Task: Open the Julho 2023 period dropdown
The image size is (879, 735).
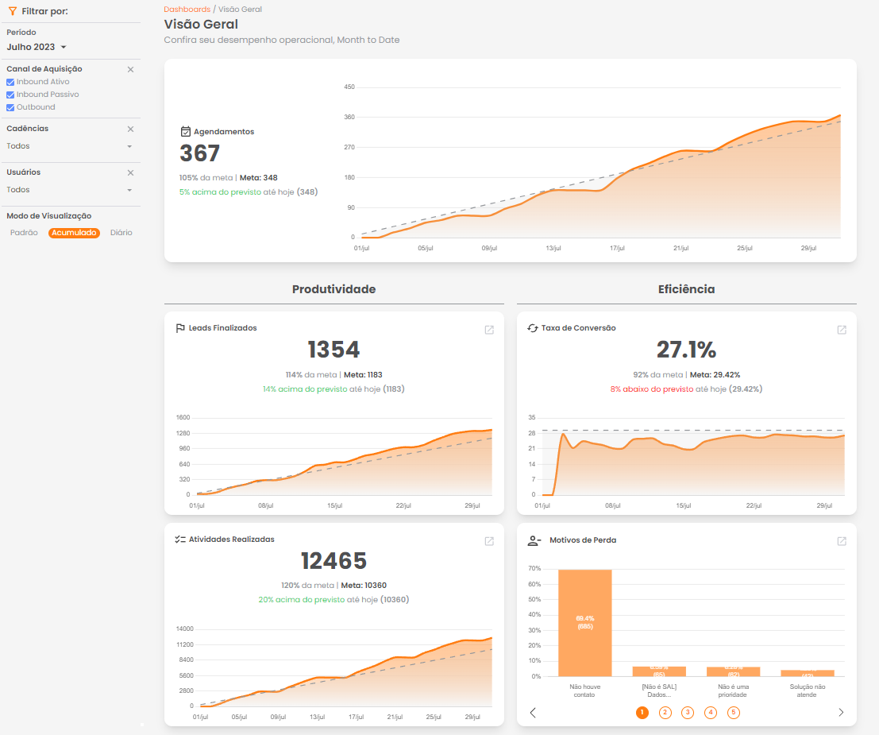Action: (x=37, y=47)
